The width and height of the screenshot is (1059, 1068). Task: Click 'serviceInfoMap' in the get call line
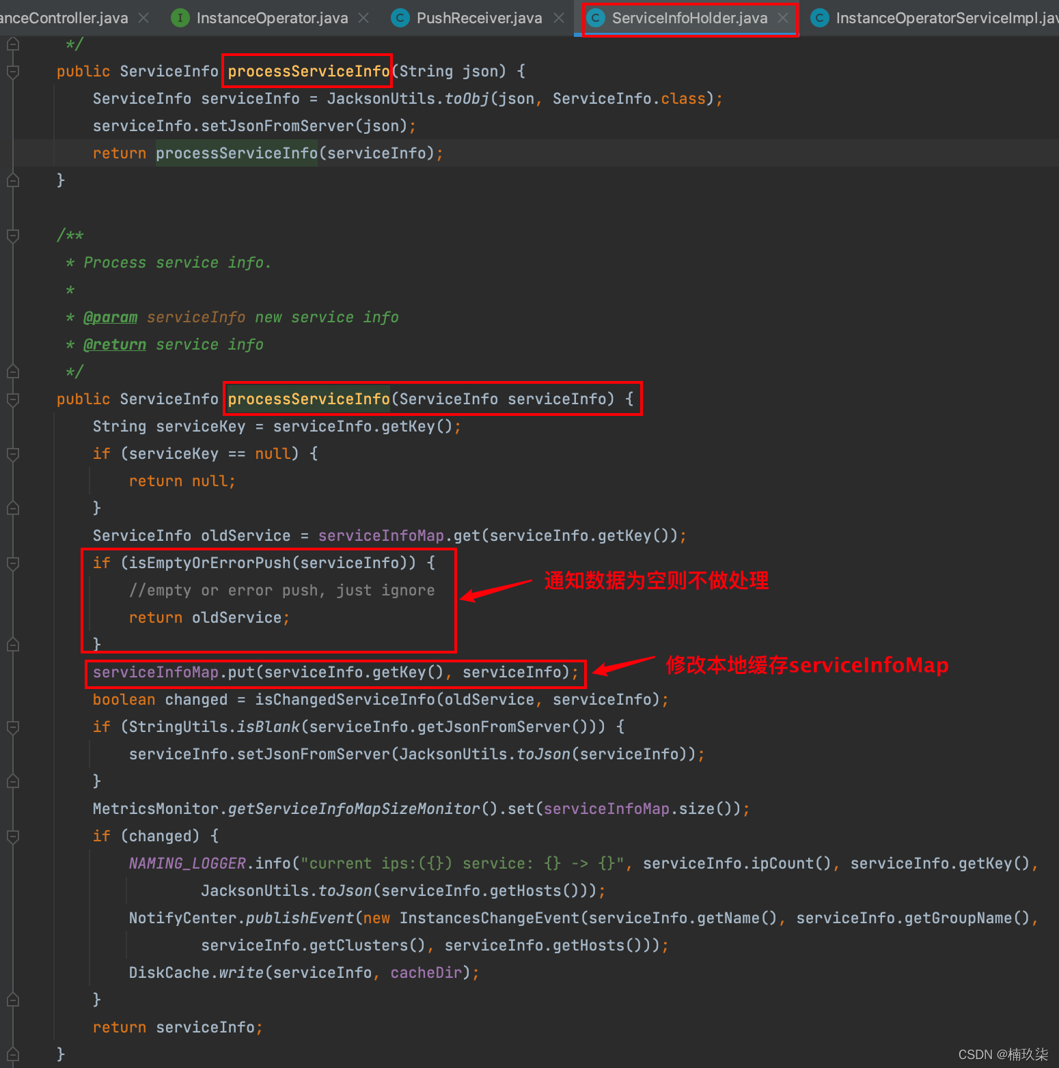[x=381, y=535]
